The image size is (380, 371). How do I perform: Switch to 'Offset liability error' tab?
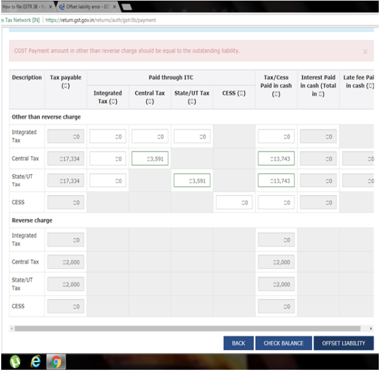(85, 6)
